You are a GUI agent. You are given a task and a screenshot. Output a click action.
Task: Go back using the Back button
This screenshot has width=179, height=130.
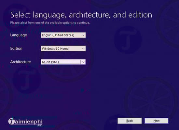point(130,121)
